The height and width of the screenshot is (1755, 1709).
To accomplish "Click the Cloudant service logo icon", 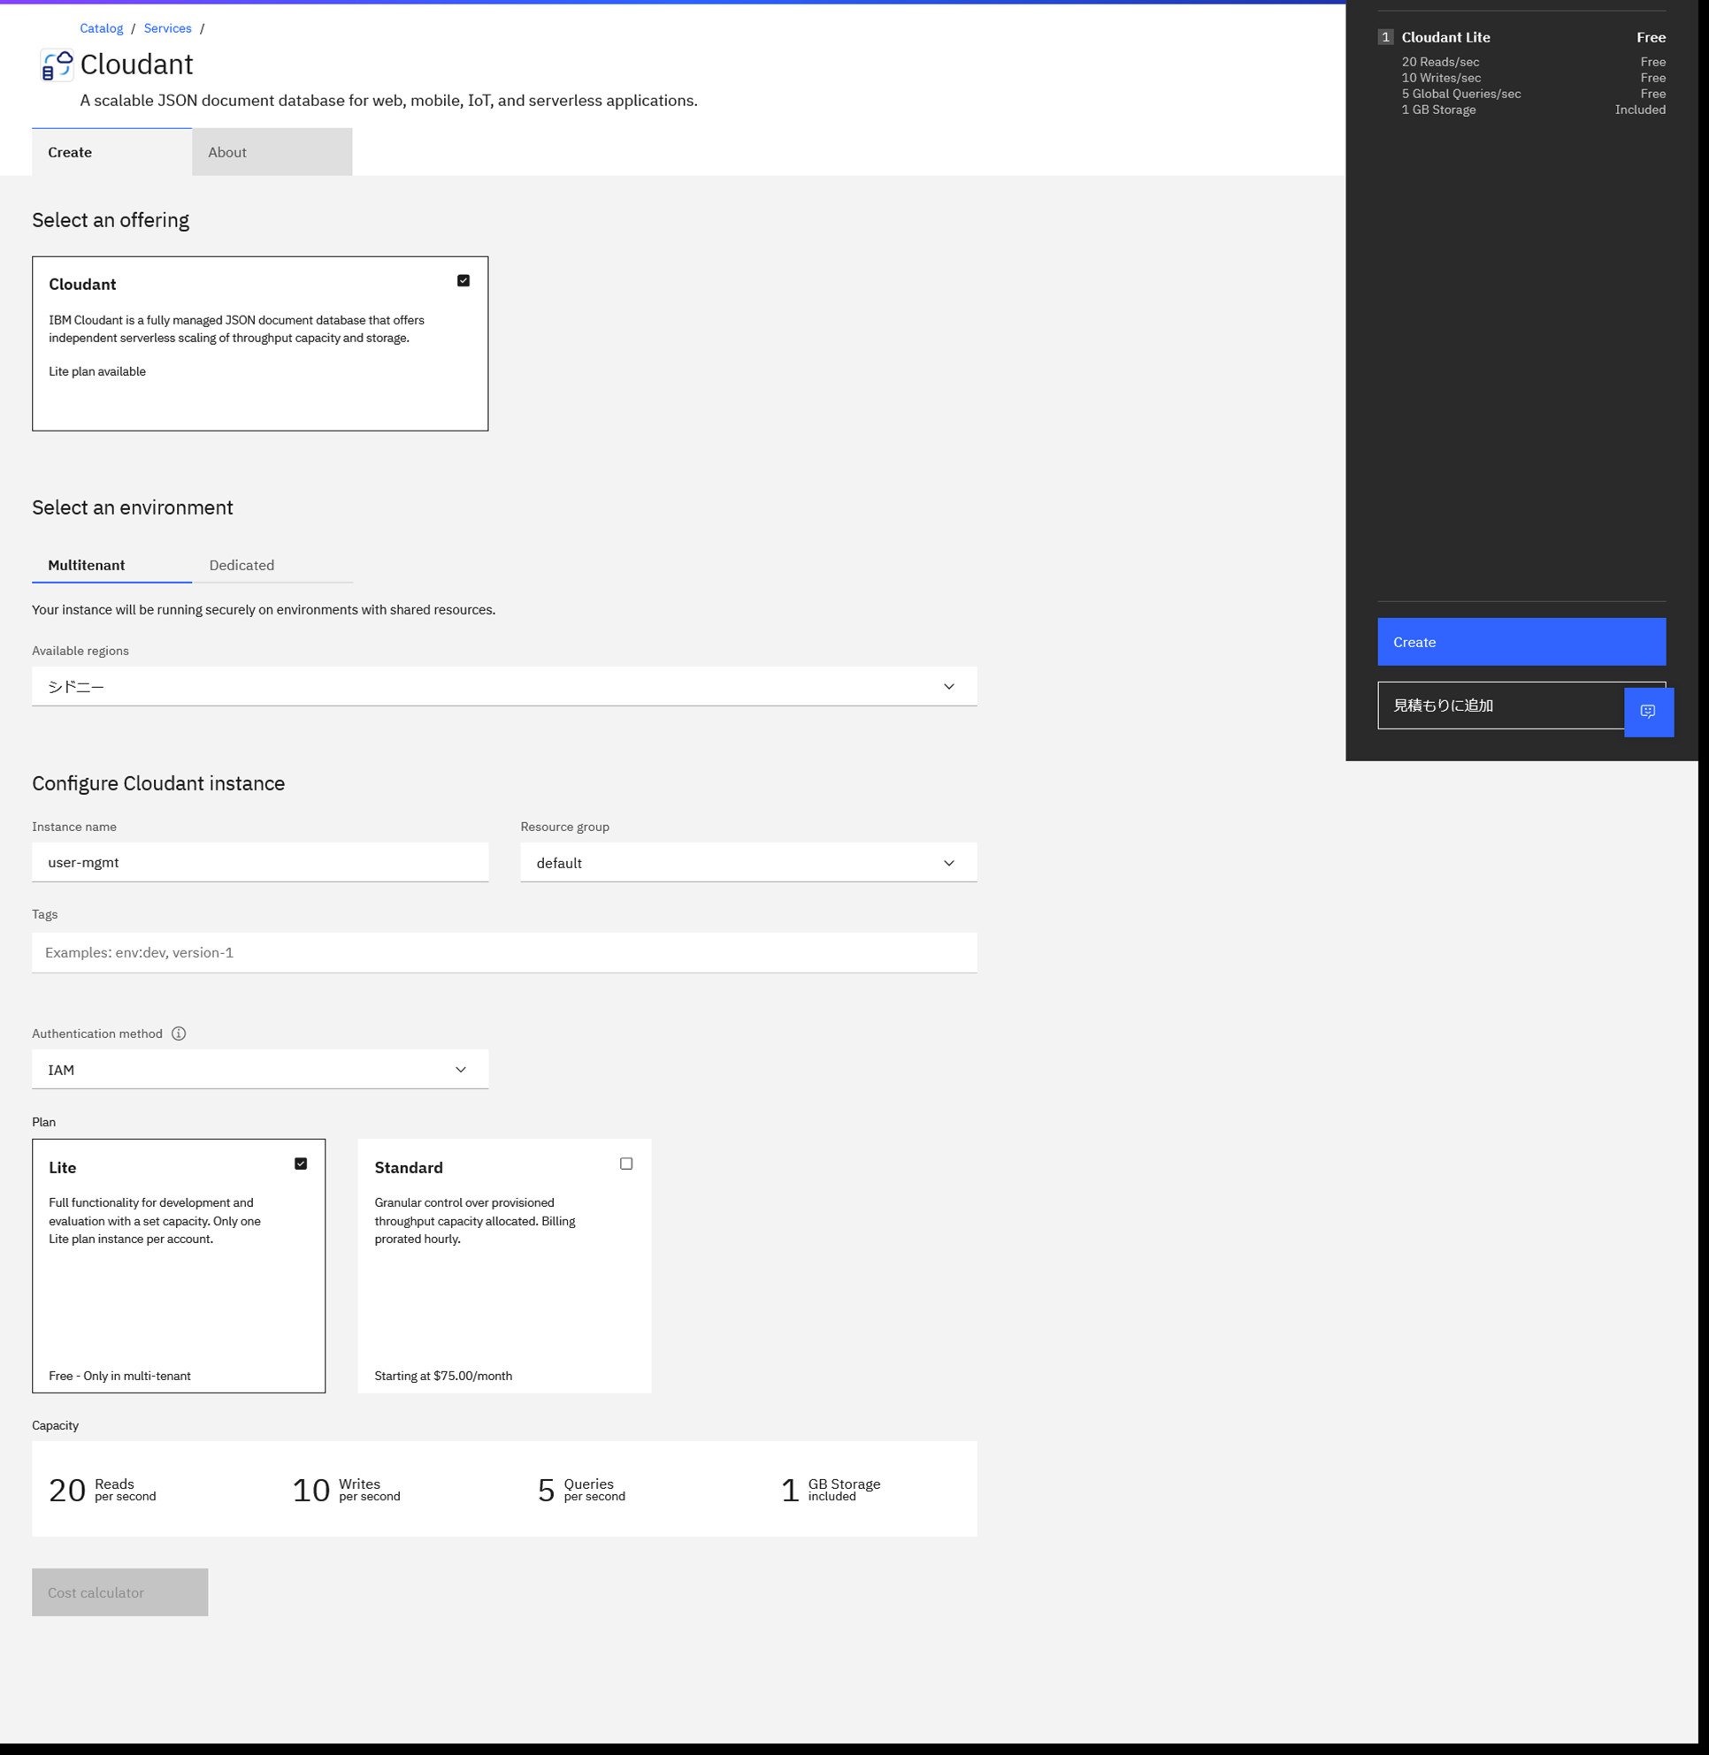I will click(x=57, y=65).
